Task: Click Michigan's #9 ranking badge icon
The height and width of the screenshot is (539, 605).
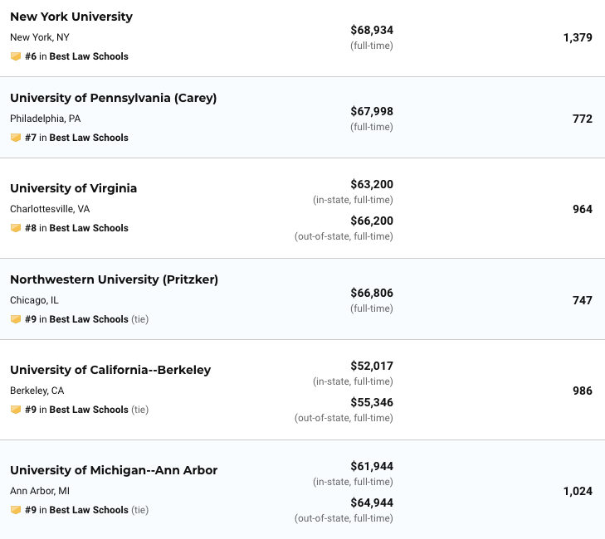Action: click(x=15, y=510)
